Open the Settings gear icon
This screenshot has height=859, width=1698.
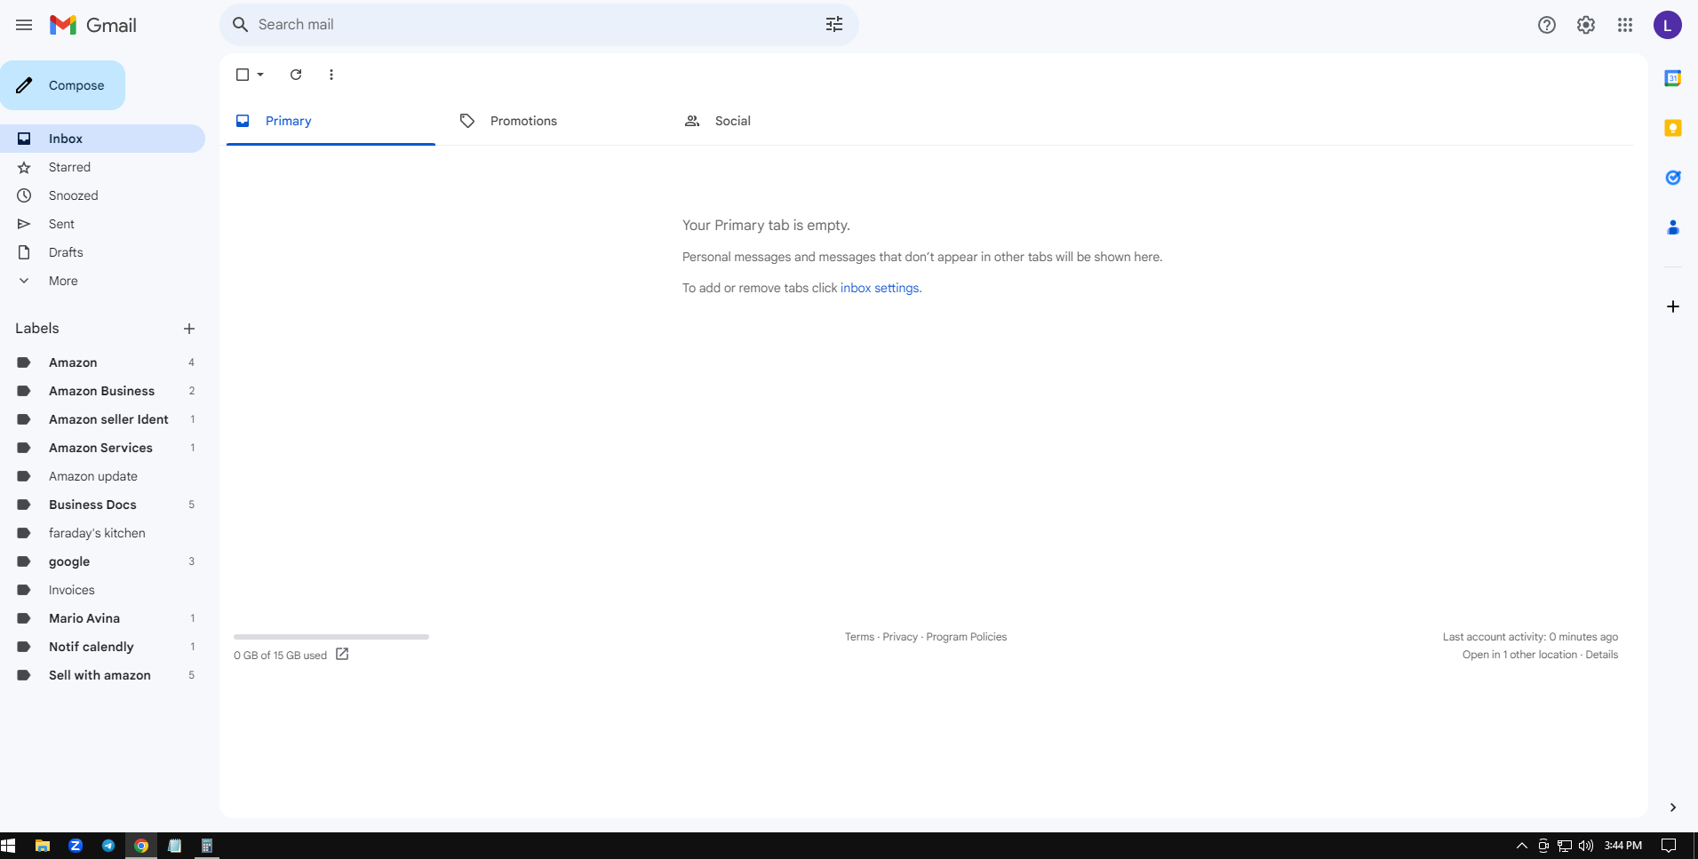click(x=1586, y=25)
